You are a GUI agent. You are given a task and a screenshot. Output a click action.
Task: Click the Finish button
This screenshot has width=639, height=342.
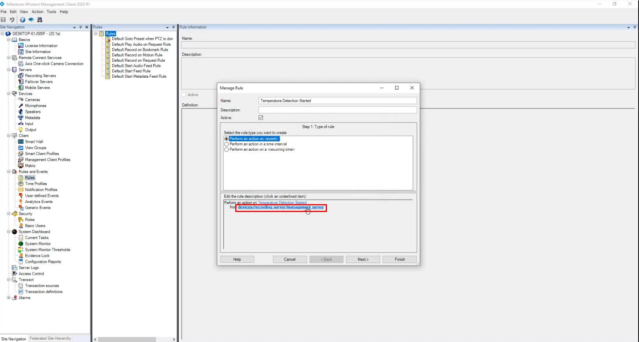tap(400, 259)
